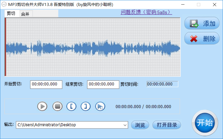The width and height of the screenshot is (223, 139).
Task: Switch to the 合并 (Merge) tab
Action: (25, 14)
